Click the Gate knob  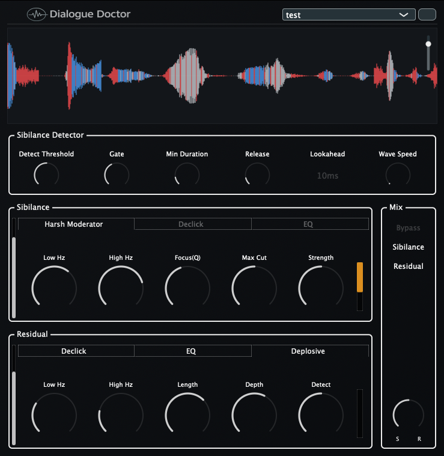117,175
